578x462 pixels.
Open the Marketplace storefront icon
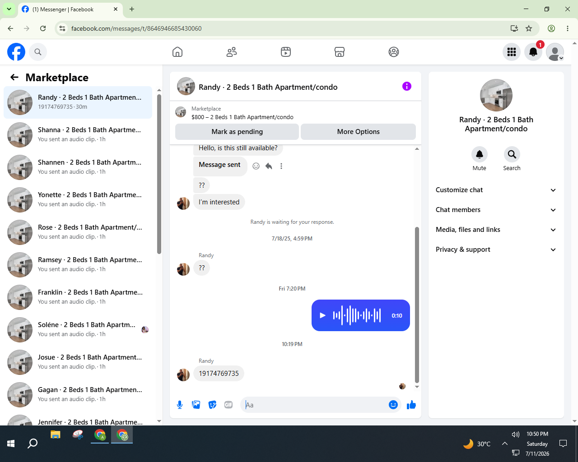click(340, 52)
